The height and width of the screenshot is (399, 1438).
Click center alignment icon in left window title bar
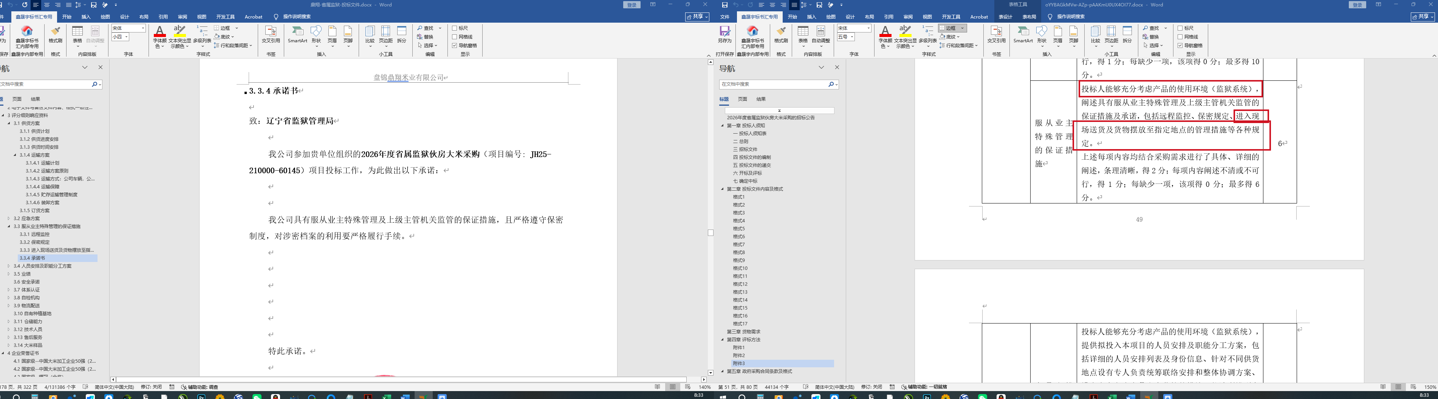47,5
